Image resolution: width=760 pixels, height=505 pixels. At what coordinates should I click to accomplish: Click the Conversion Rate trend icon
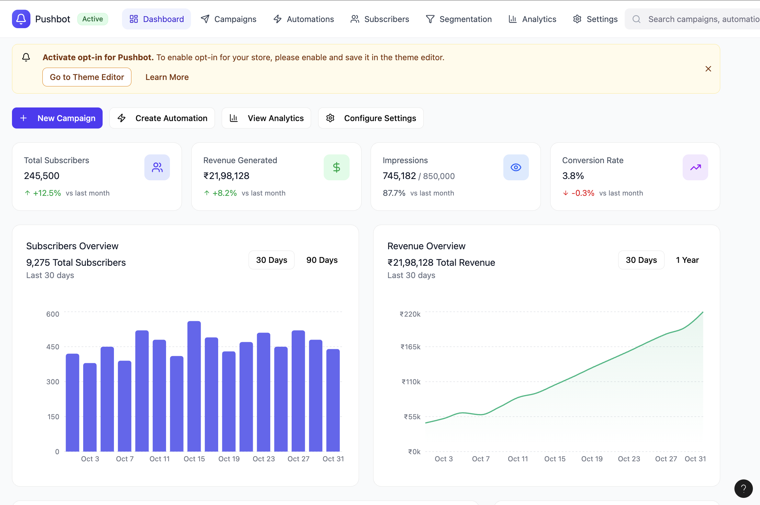coord(695,167)
